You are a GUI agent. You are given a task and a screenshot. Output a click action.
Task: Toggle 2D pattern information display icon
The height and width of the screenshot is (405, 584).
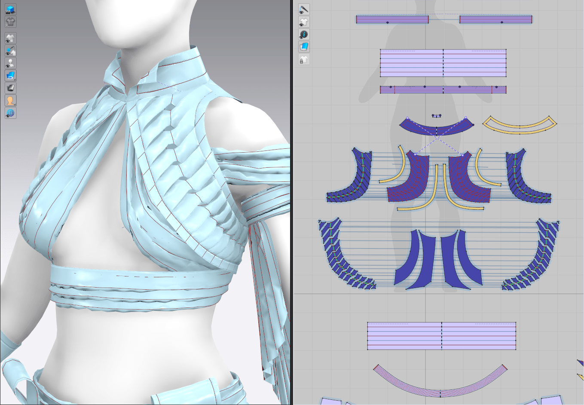[304, 34]
